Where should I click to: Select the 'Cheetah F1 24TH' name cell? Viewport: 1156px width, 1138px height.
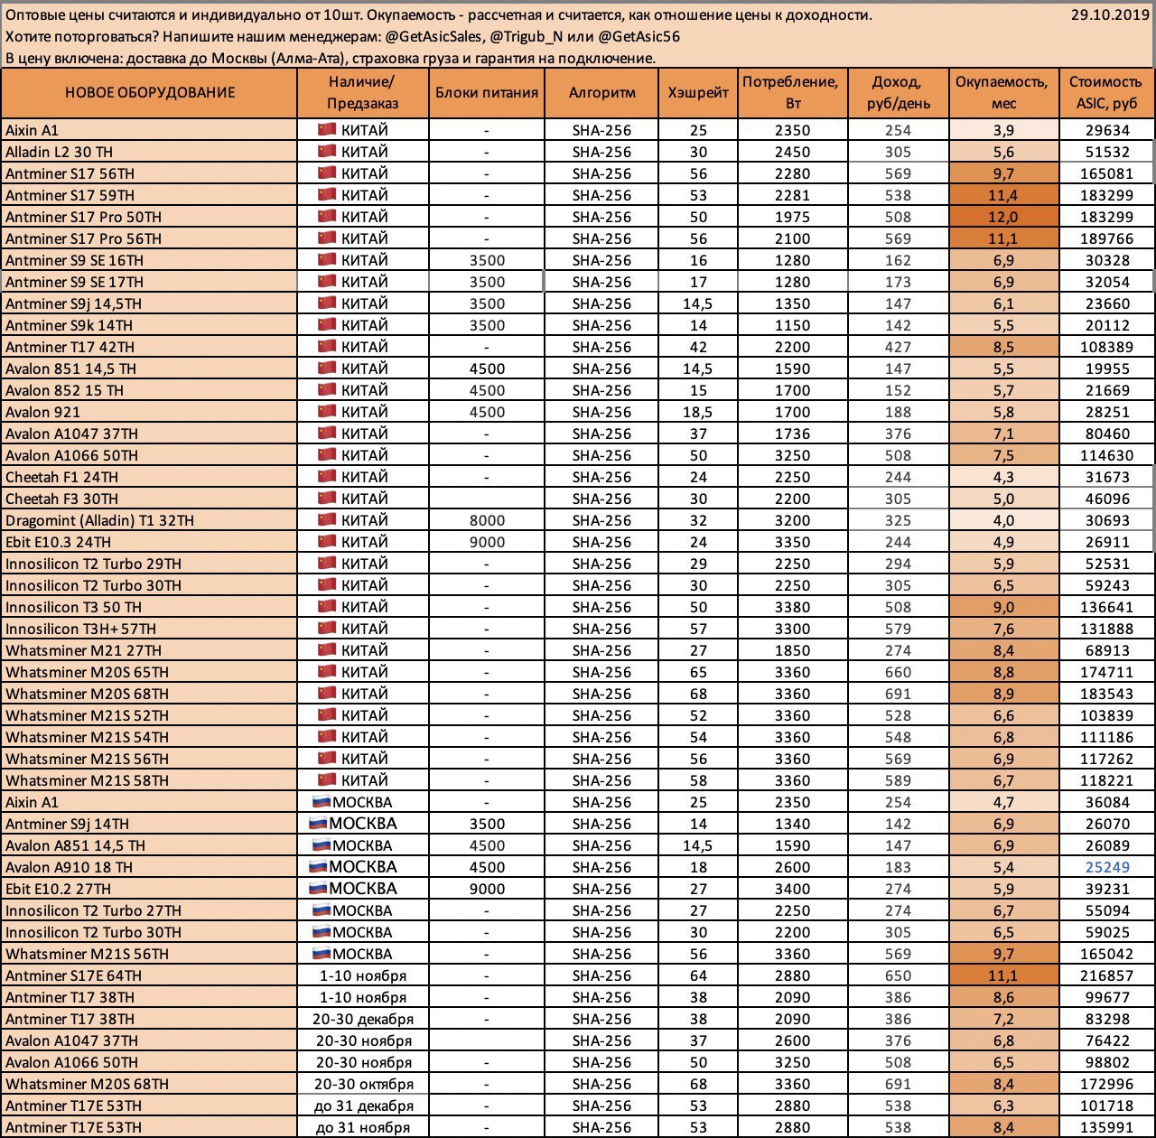click(x=150, y=477)
